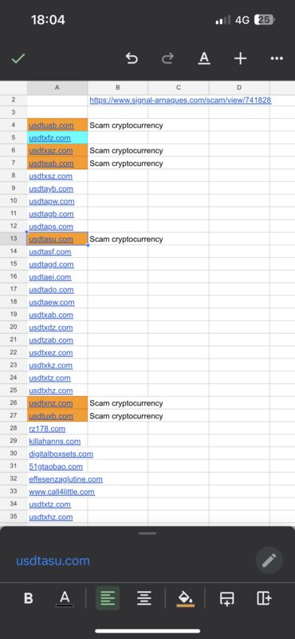
Task: Tap the pencil edit cell icon
Action: click(269, 561)
